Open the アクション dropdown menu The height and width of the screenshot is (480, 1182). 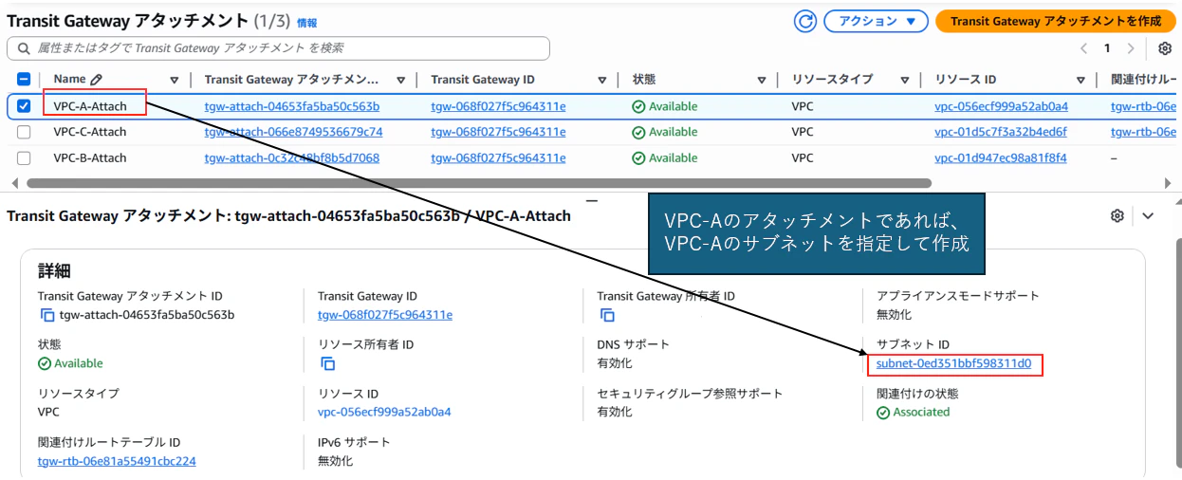[x=876, y=21]
